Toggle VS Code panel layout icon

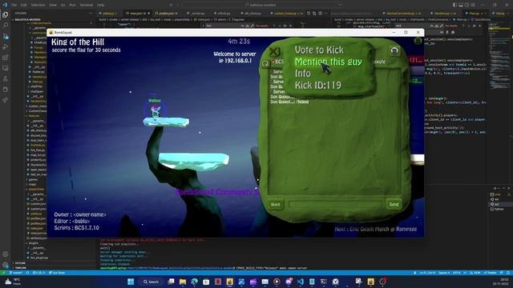click(x=461, y=5)
